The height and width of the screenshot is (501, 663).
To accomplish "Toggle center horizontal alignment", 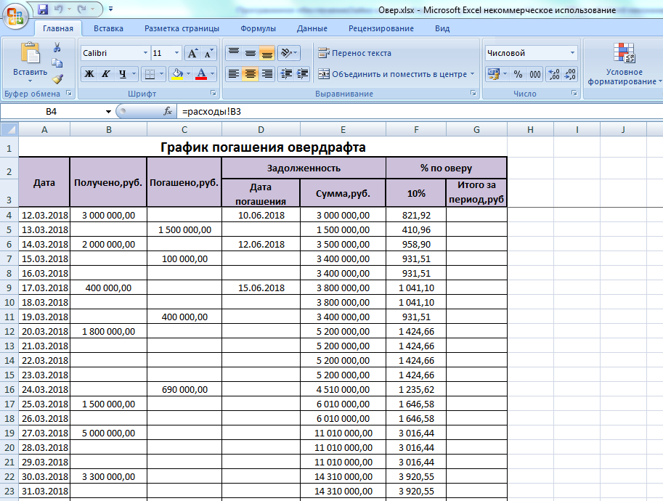I will pos(250,74).
